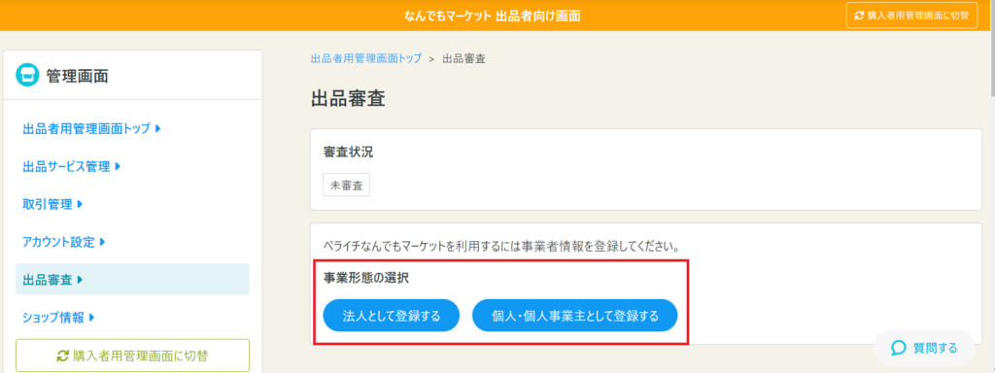
Task: Click the arrow next to 出品者用管理画面トップ
Action: [x=157, y=129]
